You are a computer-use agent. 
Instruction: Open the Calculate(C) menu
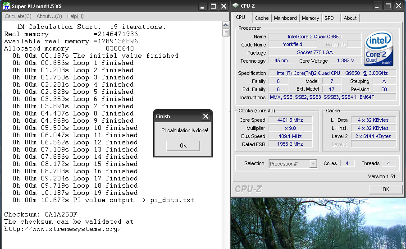[18, 16]
